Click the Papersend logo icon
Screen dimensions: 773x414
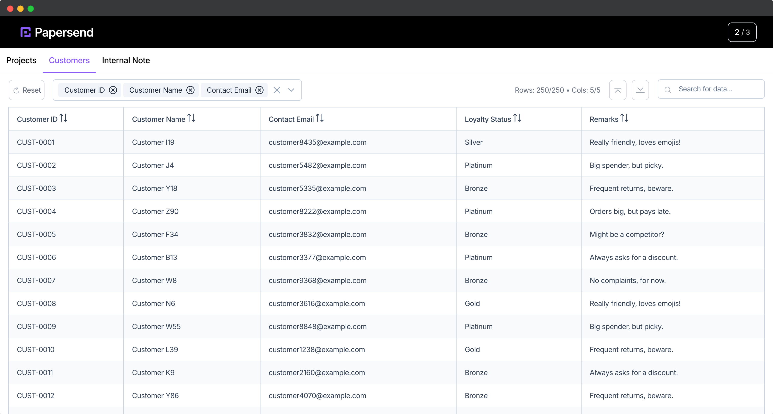tap(26, 32)
